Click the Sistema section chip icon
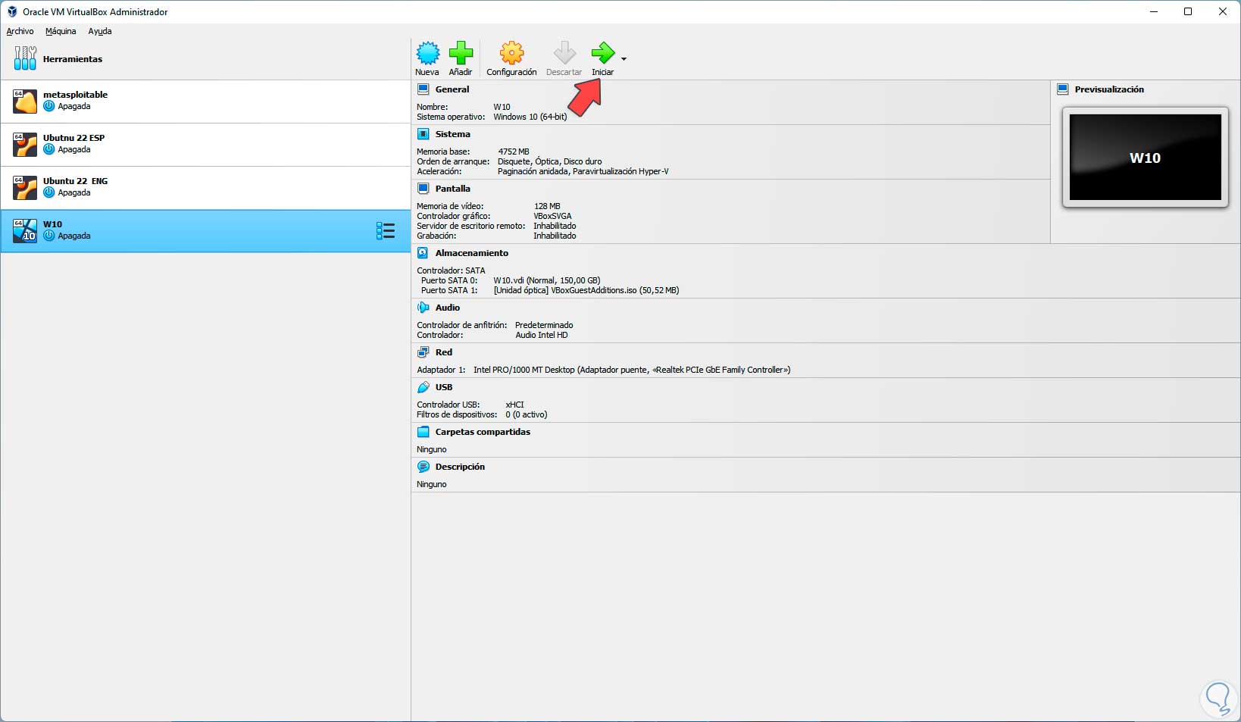 click(424, 134)
